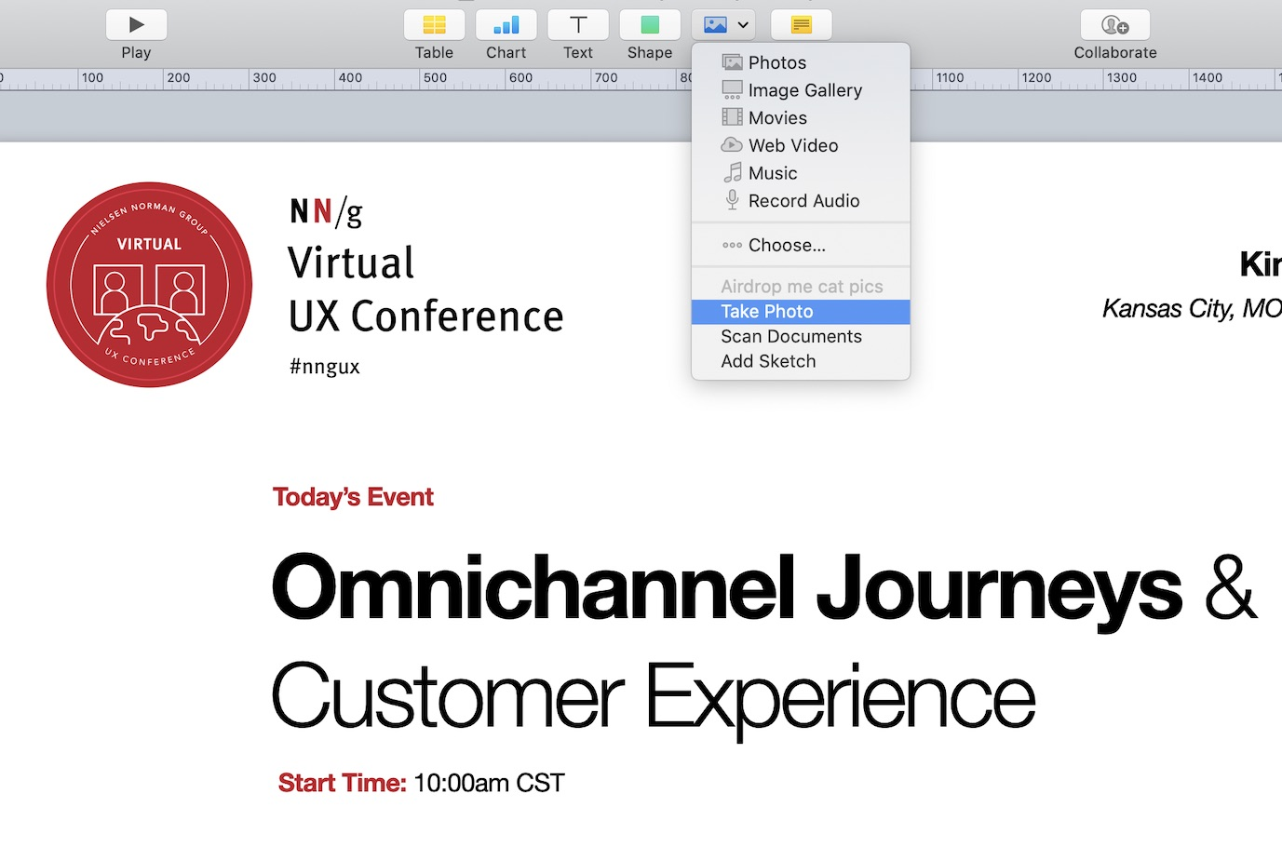Click the Play slideshow button

click(x=136, y=25)
